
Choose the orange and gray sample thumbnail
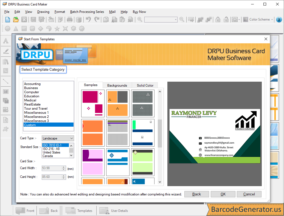(118, 104)
